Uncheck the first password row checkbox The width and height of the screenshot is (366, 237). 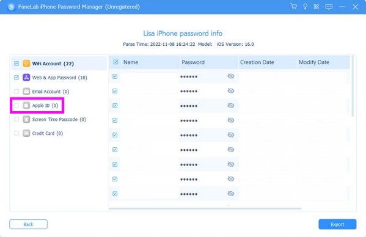click(115, 76)
